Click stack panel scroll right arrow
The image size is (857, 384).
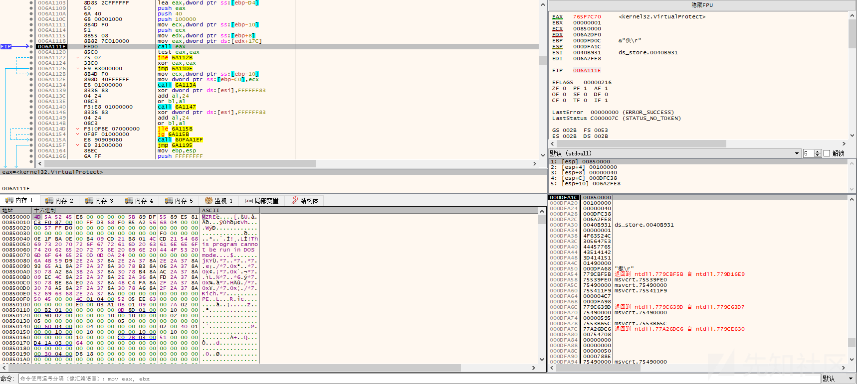pos(844,368)
